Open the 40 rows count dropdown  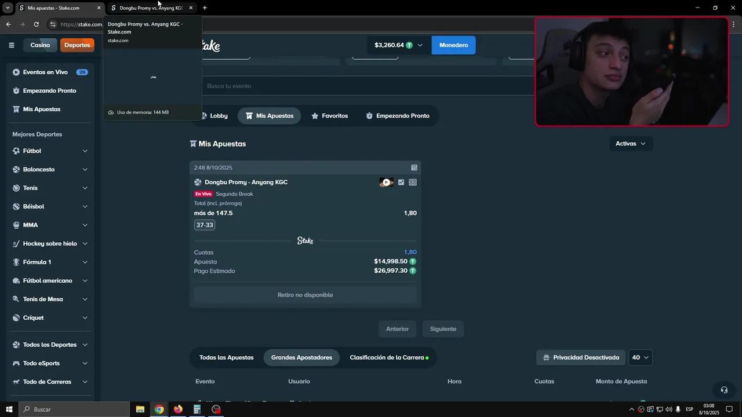coord(641,357)
